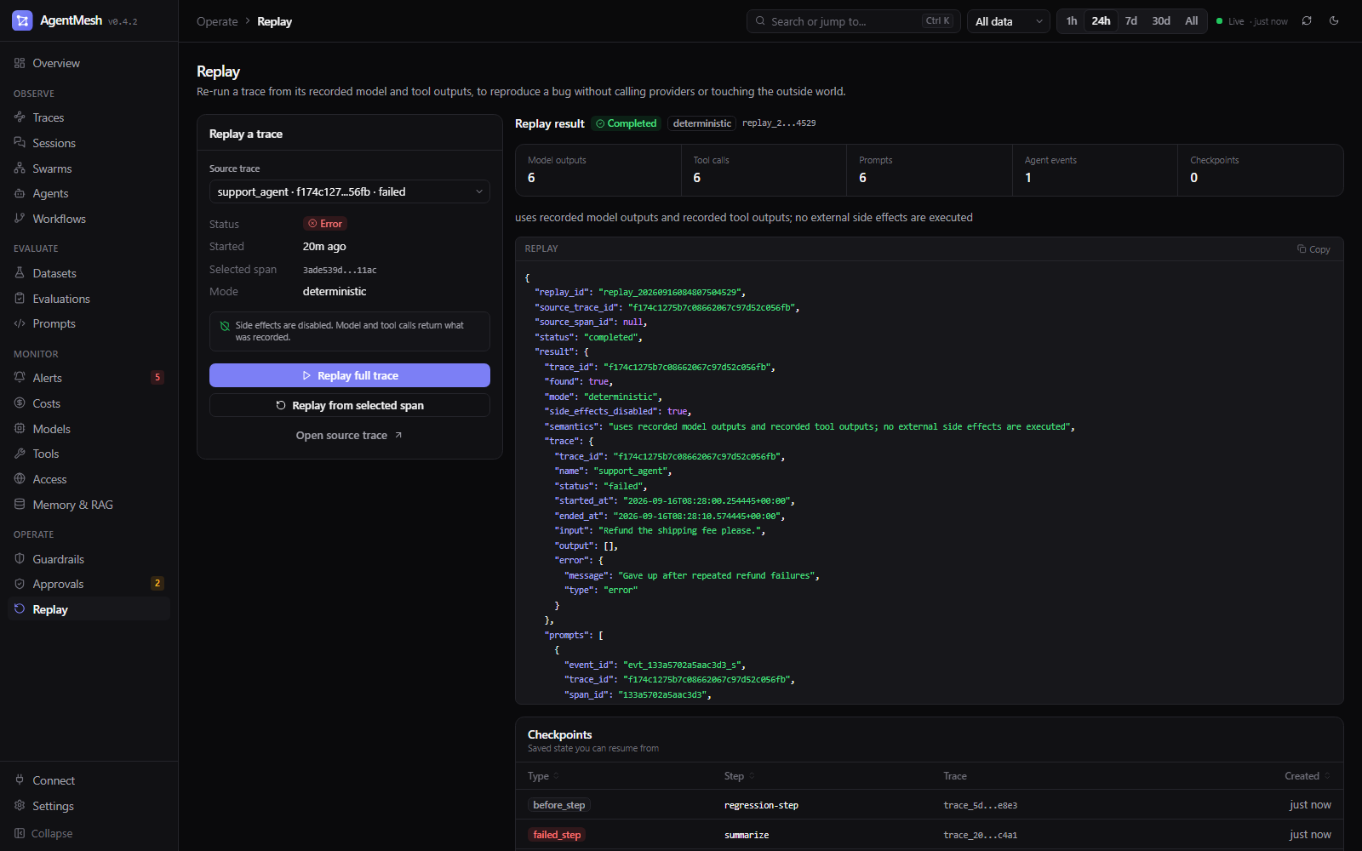Collapse the sidebar
1362x851 pixels.
click(89, 833)
